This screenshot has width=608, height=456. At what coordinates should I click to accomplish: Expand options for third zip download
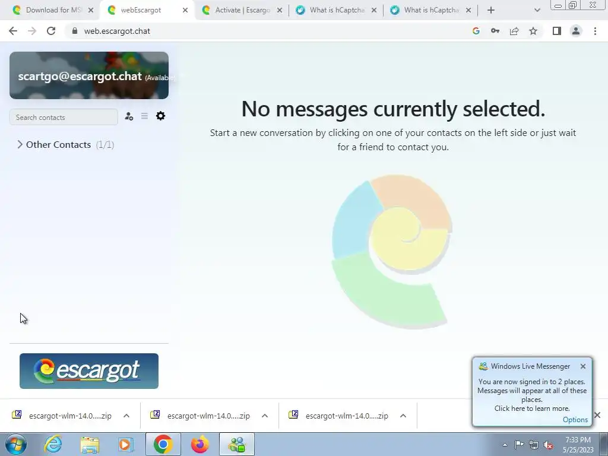tap(403, 416)
